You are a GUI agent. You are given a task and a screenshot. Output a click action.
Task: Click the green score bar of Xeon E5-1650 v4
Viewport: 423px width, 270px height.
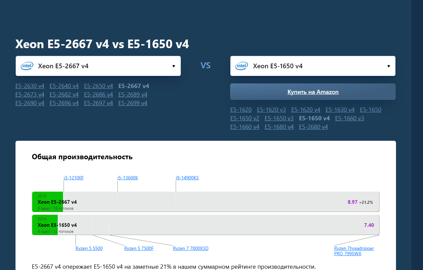pyautogui.click(x=45, y=225)
